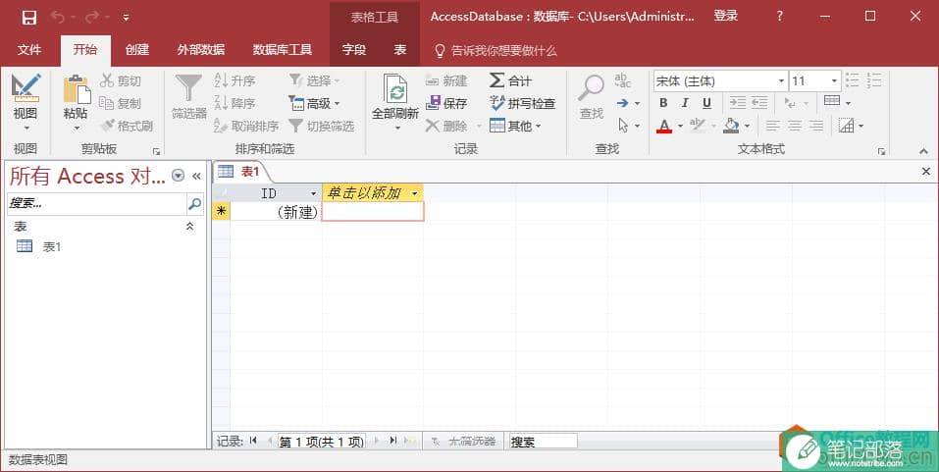
Task: Click the 视图 design view icon
Action: tap(26, 87)
